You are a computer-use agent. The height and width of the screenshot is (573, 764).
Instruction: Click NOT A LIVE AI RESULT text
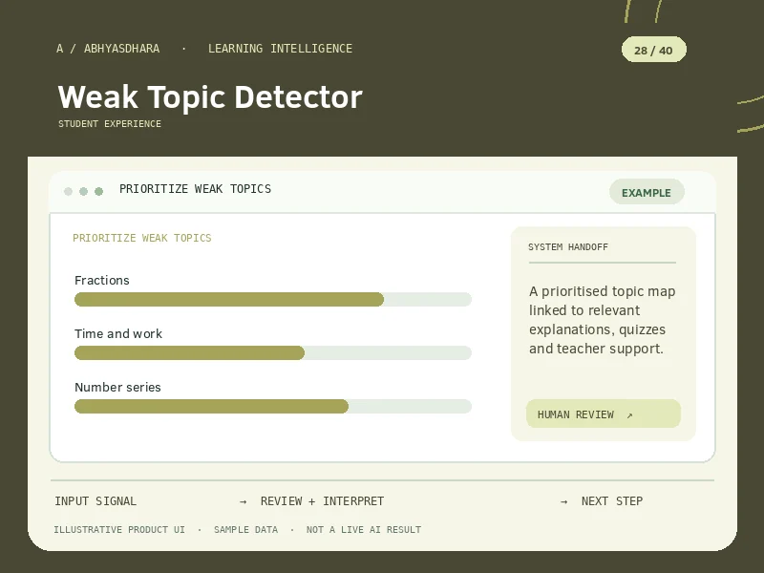364,530
